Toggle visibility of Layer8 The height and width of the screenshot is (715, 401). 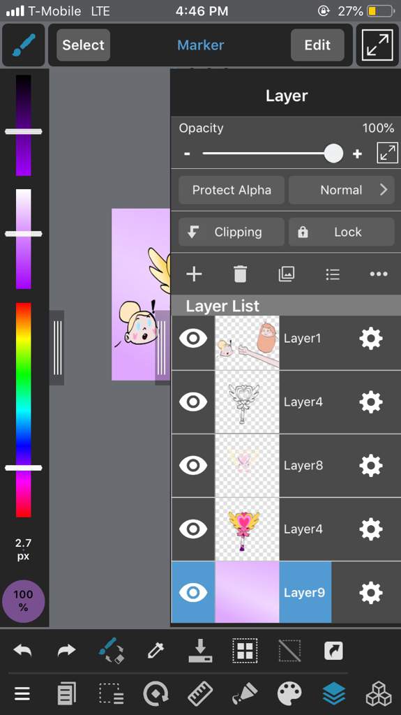click(x=193, y=465)
